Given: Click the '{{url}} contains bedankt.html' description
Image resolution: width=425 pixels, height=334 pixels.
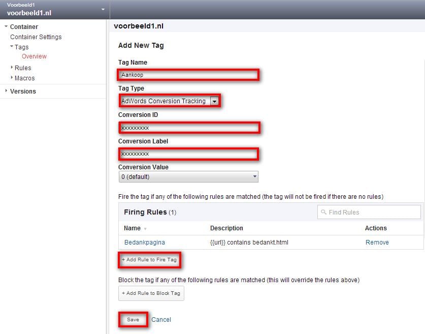Looking at the screenshot, I should [249, 242].
